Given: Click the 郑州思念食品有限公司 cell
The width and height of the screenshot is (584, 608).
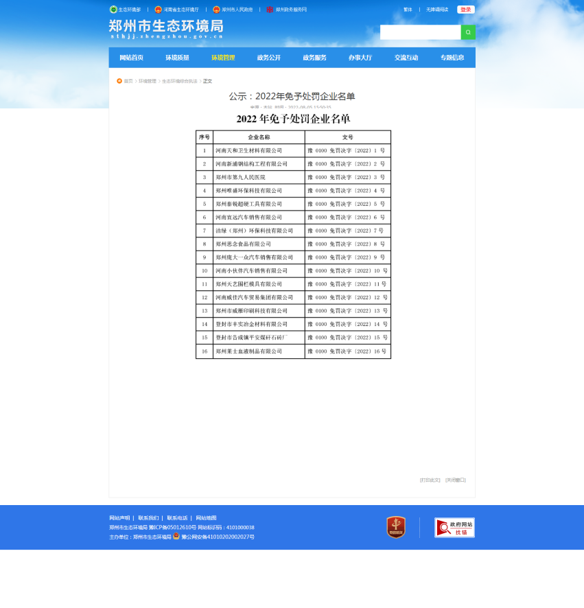Looking at the screenshot, I should (x=259, y=244).
